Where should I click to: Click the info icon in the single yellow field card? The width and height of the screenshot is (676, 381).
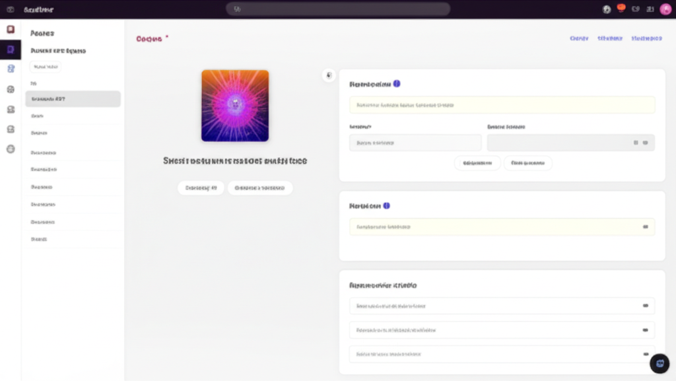tap(387, 205)
